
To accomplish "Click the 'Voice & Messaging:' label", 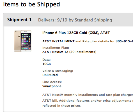I will [58, 71].
